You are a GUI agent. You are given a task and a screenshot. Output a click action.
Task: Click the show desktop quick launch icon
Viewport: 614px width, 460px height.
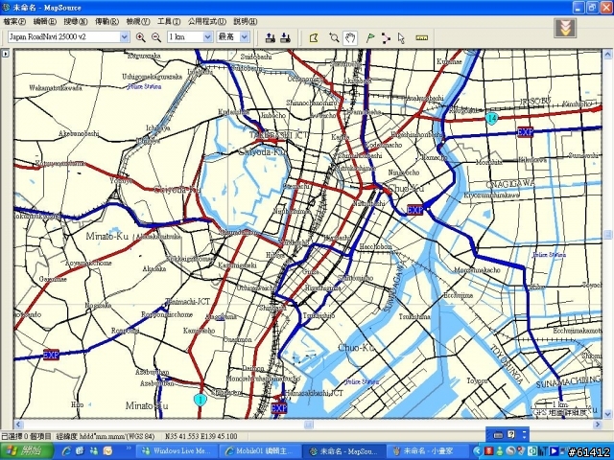pos(81,451)
